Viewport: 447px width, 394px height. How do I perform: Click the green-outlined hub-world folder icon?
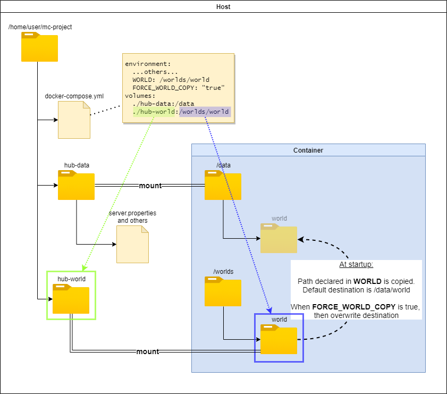(71, 299)
